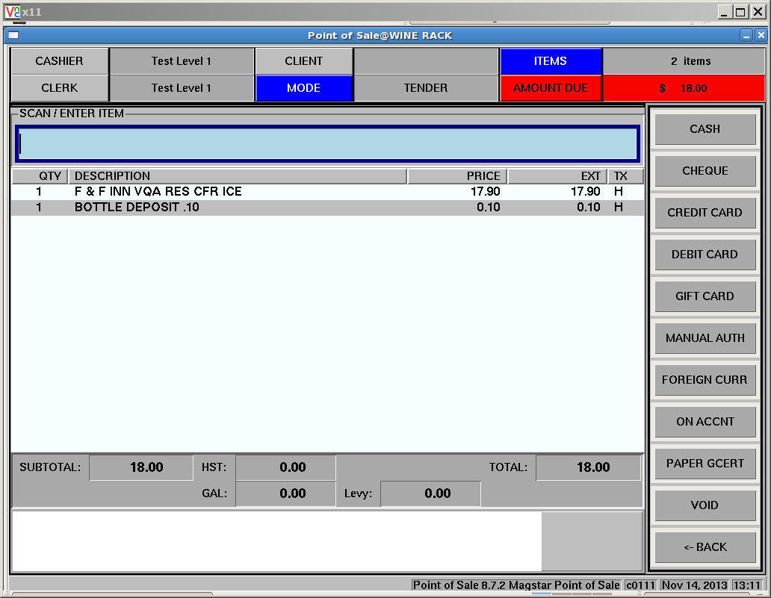
Task: Click the AMOUNT DUE display
Action: 551,87
